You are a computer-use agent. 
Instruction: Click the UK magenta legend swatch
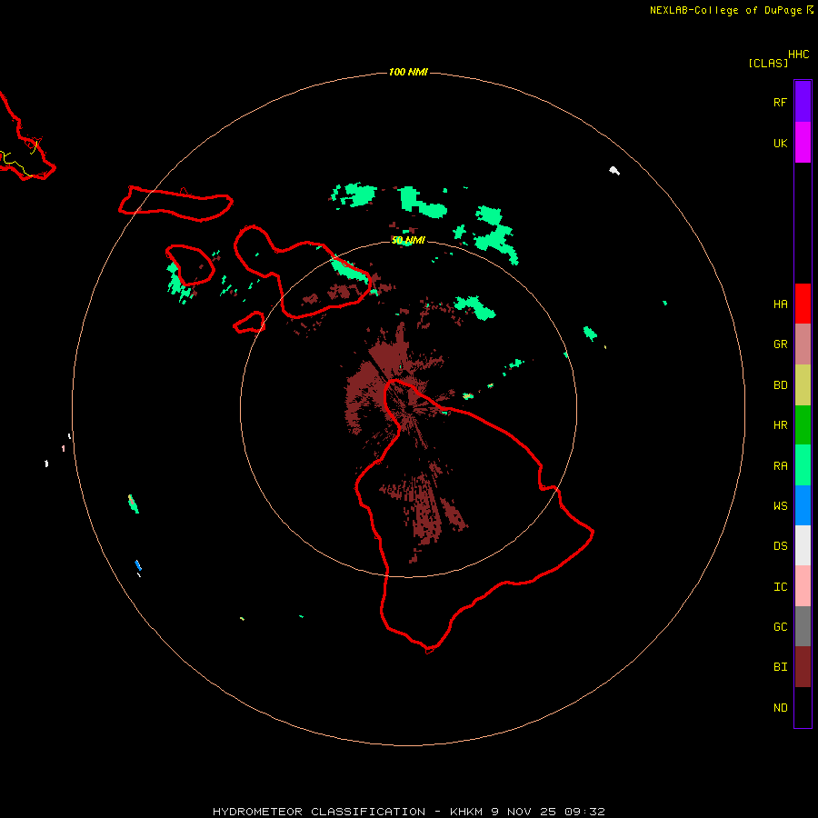click(x=803, y=143)
